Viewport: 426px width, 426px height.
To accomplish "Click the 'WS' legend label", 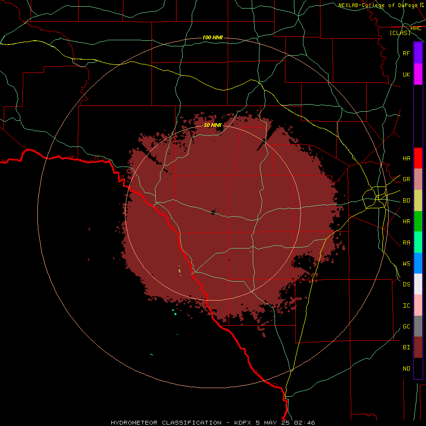I will click(x=406, y=263).
